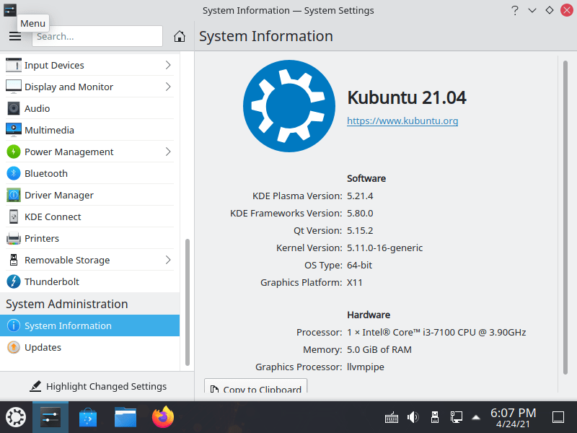Screen dimensions: 577x433
Task: Click the content pane vertical scrollbar
Action: point(565,217)
